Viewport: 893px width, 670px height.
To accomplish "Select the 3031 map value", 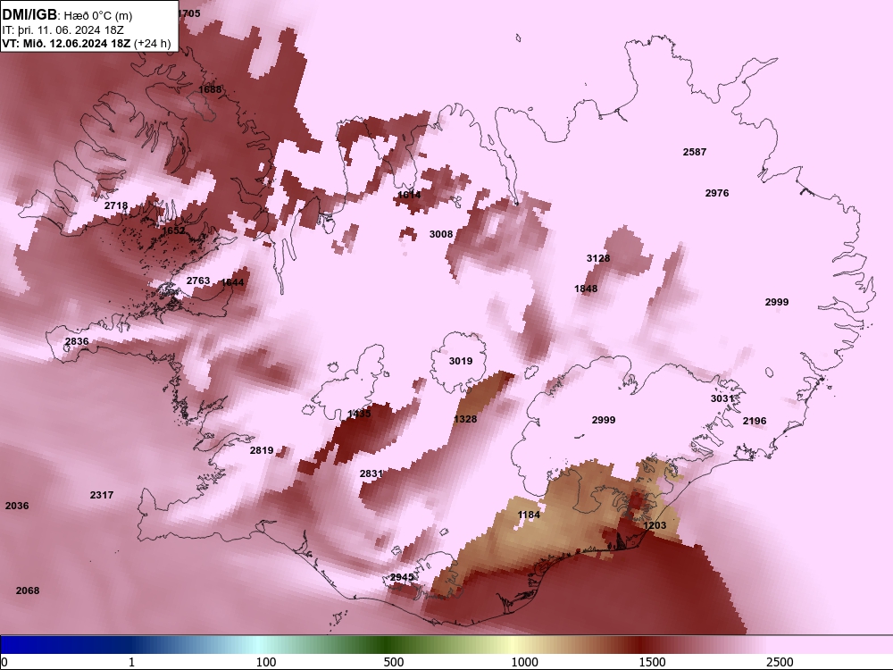I will (722, 398).
